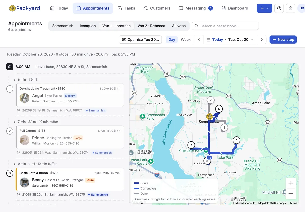The height and width of the screenshot is (212, 305).
Task: Click Benny's pet photo thumbnail
Action: click(25, 183)
